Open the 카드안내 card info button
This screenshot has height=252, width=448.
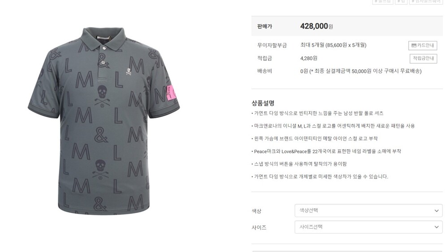422,45
